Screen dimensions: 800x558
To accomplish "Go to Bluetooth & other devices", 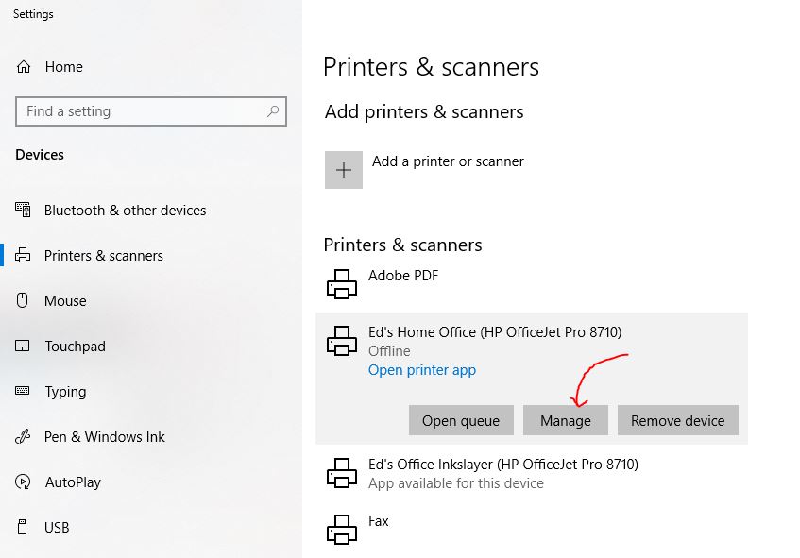I will coord(125,211).
